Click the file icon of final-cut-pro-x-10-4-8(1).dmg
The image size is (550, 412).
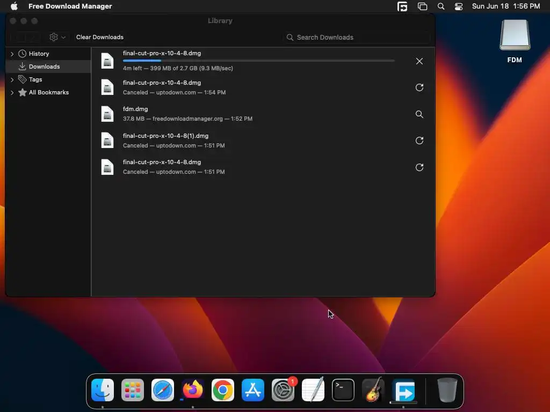pyautogui.click(x=107, y=141)
